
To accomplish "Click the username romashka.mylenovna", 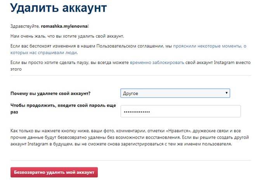I will [64, 26].
